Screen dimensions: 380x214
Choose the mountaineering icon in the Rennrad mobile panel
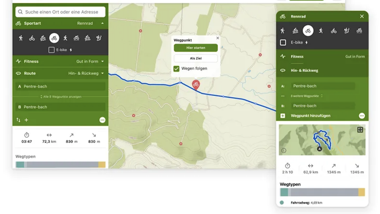pos(346,31)
